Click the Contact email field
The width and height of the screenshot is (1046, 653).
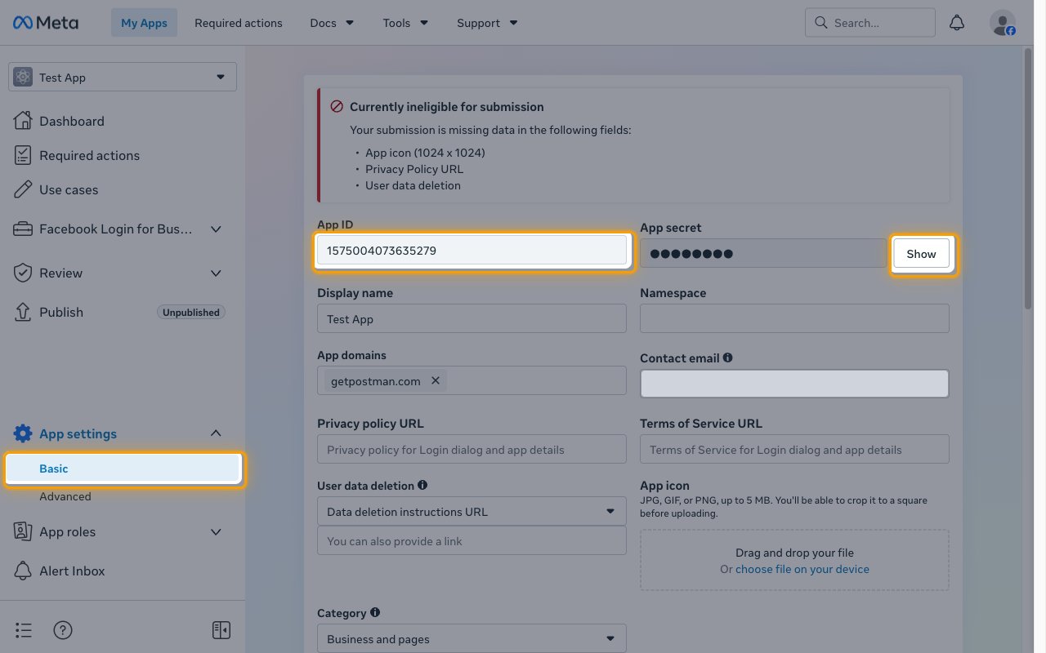(794, 384)
